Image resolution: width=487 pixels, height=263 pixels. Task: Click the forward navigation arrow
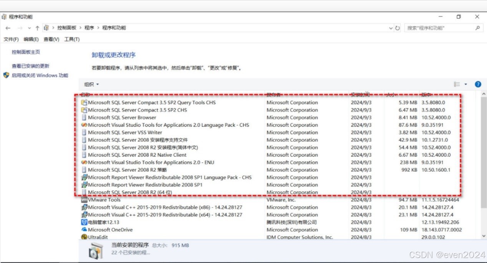pos(20,28)
